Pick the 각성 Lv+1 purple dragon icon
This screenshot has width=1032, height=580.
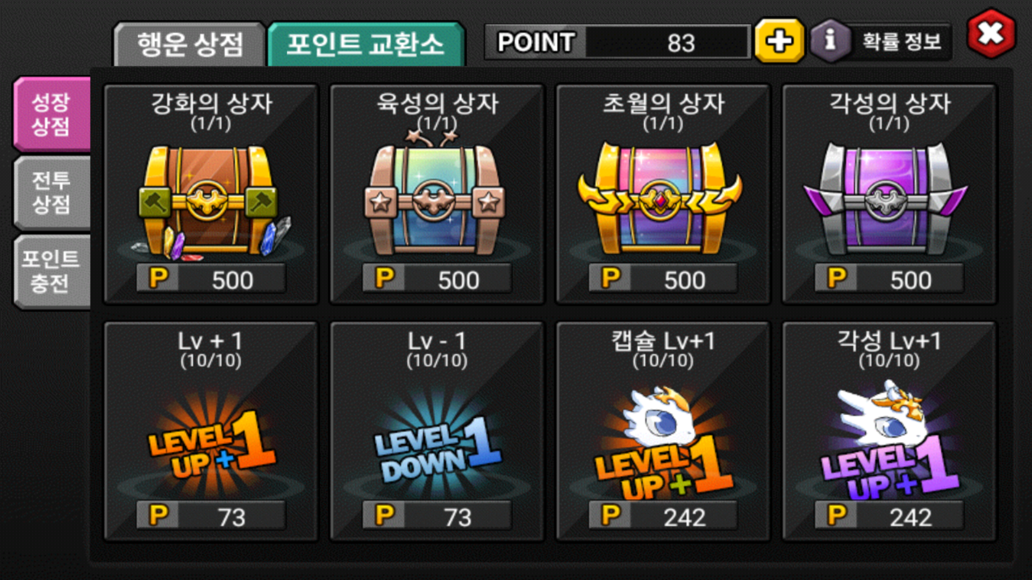pos(888,439)
